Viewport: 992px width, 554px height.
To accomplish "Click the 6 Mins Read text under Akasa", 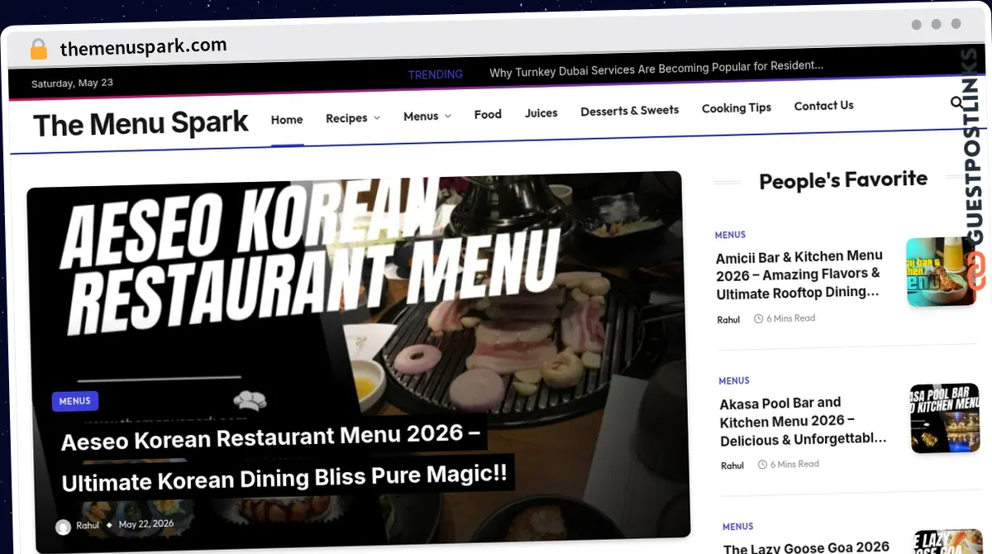I will point(794,464).
